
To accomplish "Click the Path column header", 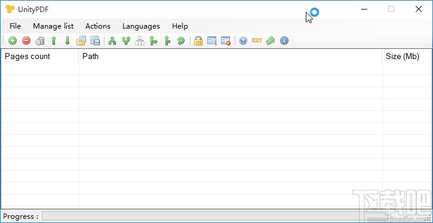I will [231, 56].
